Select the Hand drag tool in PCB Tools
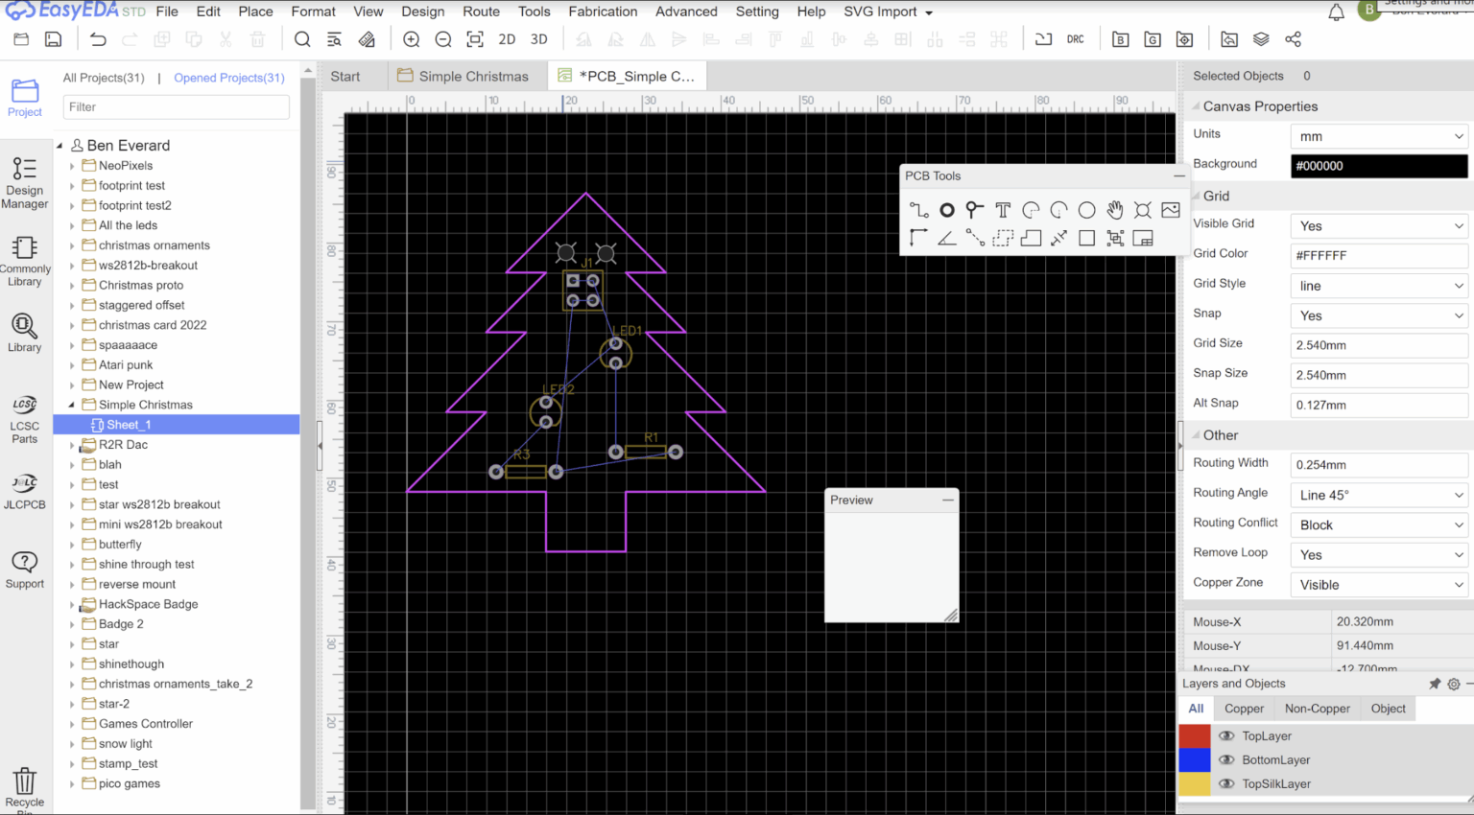 pyautogui.click(x=1114, y=210)
